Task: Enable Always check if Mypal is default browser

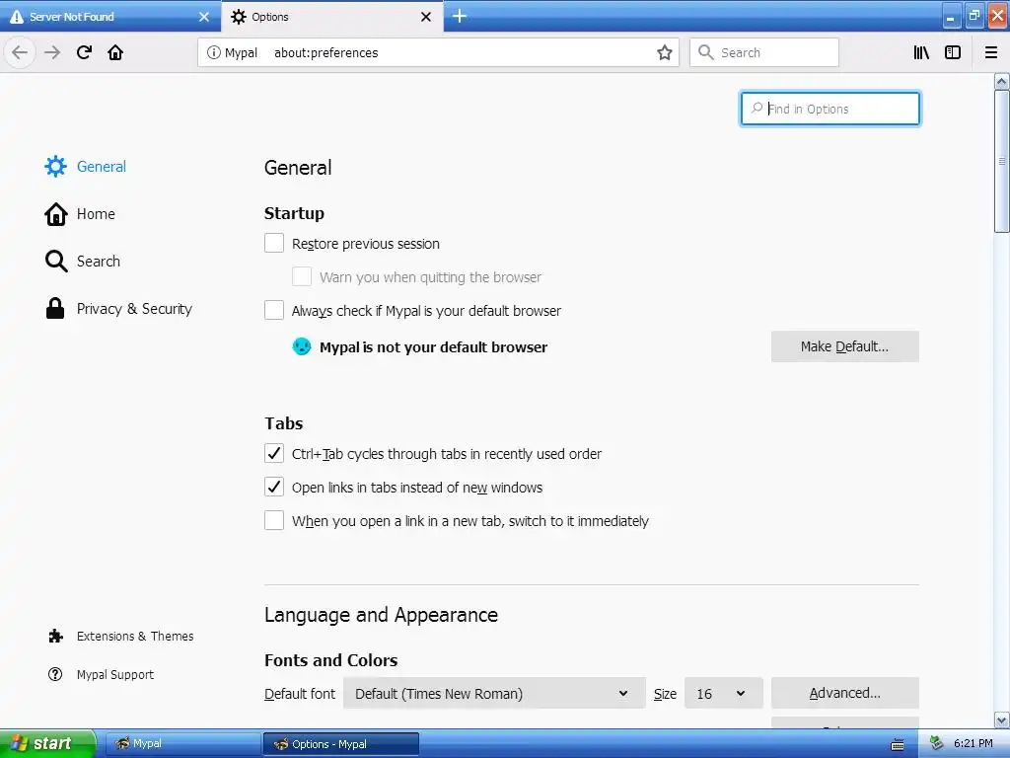Action: tap(274, 310)
